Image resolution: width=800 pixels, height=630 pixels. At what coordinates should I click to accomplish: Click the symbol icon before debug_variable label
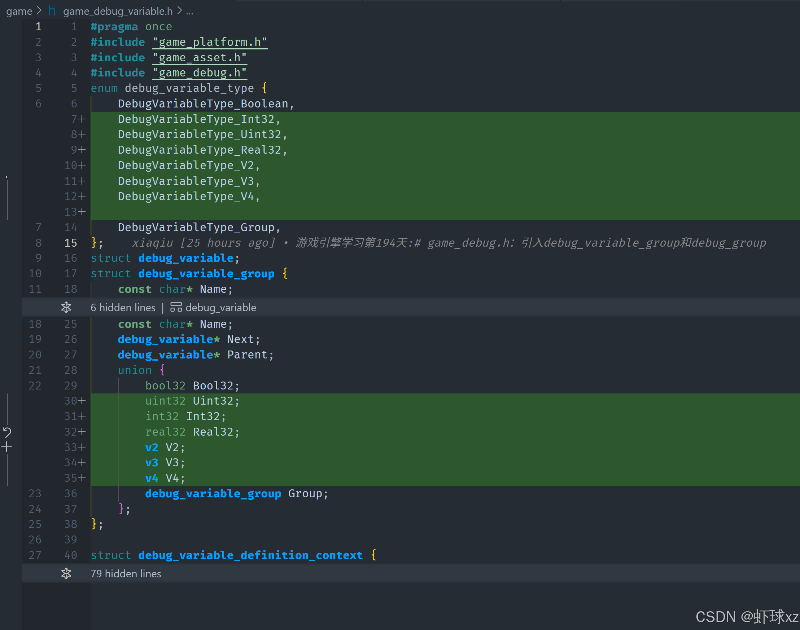[x=176, y=307]
